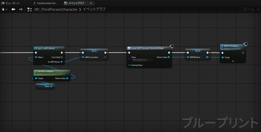This screenshot has height=132, width=261.
Task: Click Create Widget node output exec pin
Action: click(169, 53)
